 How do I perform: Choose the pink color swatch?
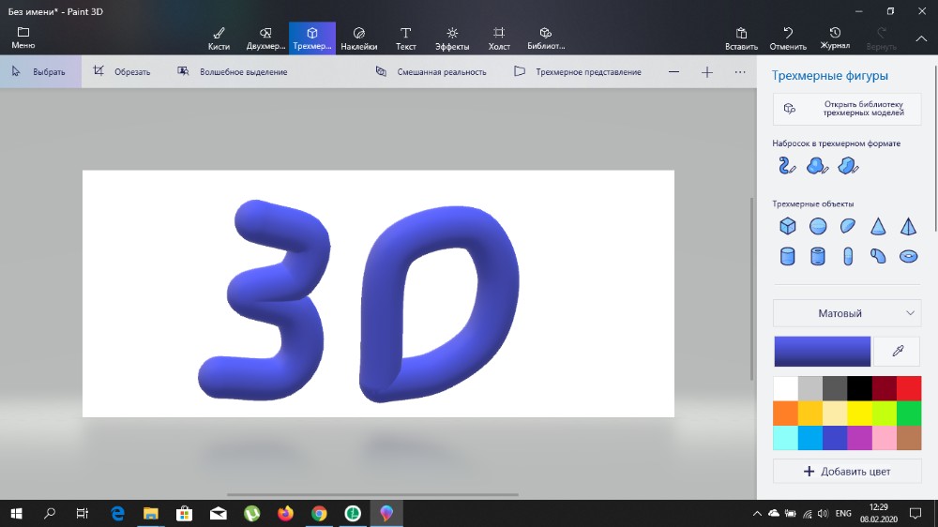pos(885,437)
